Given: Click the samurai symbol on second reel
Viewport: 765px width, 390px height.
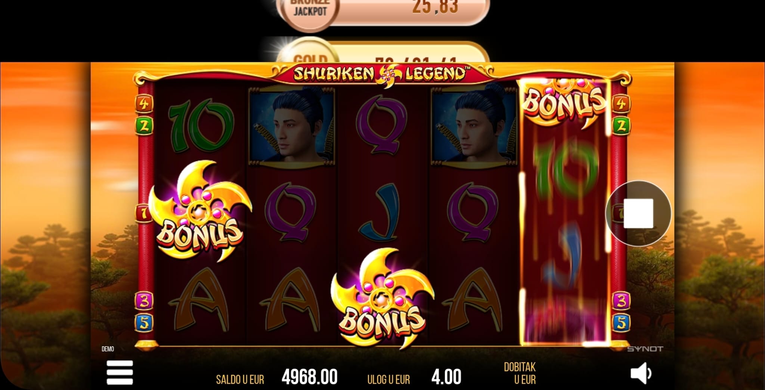Looking at the screenshot, I should (x=292, y=125).
